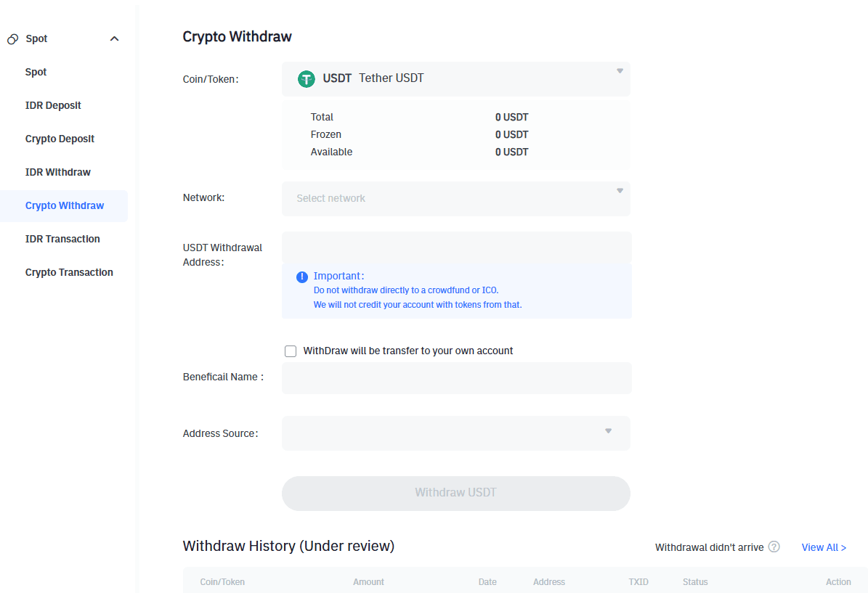868x593 pixels.
Task: Click the blue Important info icon
Action: (x=301, y=277)
